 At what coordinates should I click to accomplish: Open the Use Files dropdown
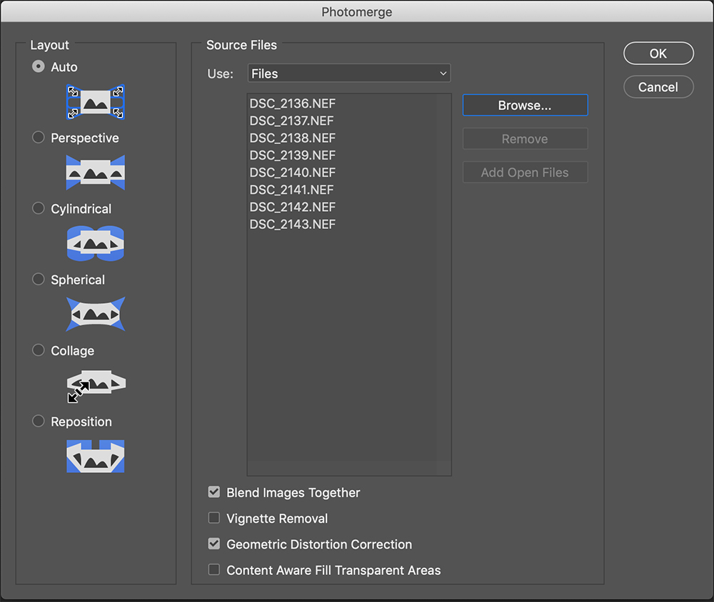pyautogui.click(x=349, y=73)
